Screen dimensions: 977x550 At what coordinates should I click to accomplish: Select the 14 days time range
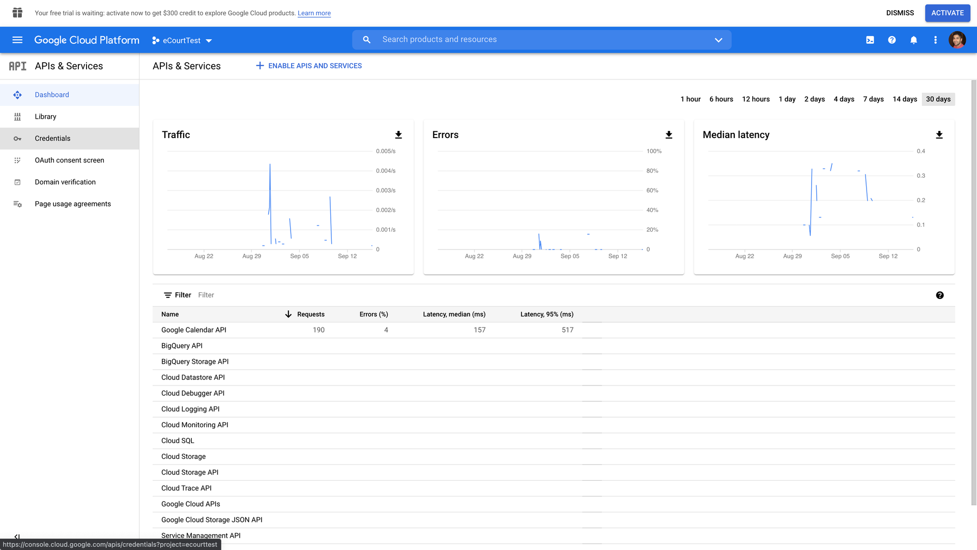click(905, 99)
